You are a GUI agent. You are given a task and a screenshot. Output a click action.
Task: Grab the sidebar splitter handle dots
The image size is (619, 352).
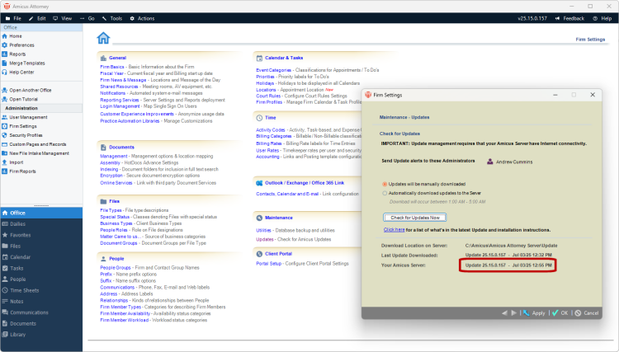(x=41, y=206)
